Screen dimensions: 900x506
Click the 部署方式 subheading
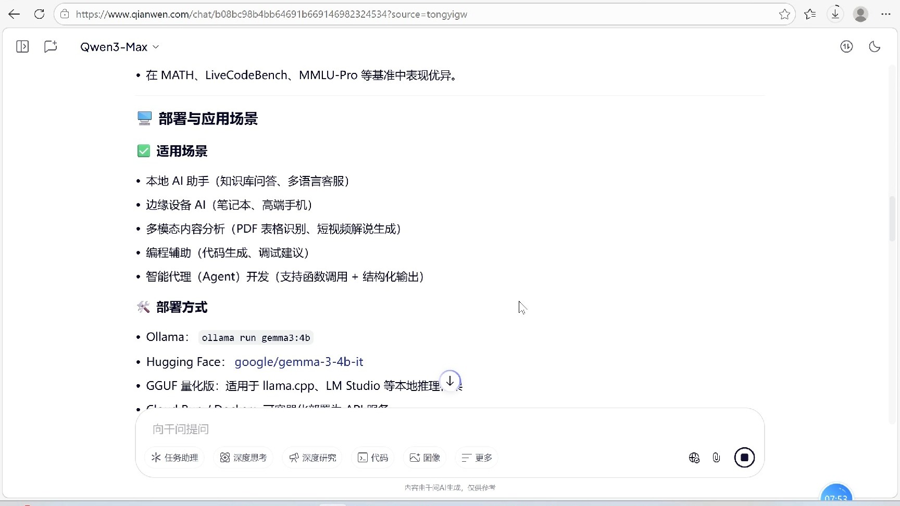coord(182,307)
